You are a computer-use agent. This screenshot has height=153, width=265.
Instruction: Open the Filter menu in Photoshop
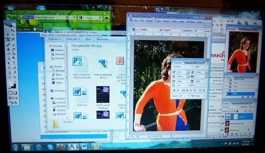174,21
